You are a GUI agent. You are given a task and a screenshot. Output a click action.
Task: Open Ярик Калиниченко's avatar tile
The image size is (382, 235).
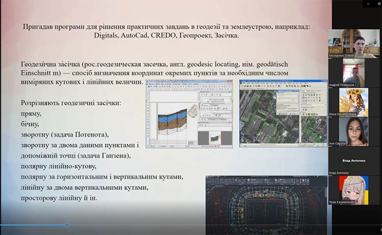[x=355, y=190]
